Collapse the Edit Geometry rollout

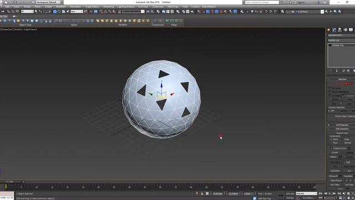click(x=342, y=129)
